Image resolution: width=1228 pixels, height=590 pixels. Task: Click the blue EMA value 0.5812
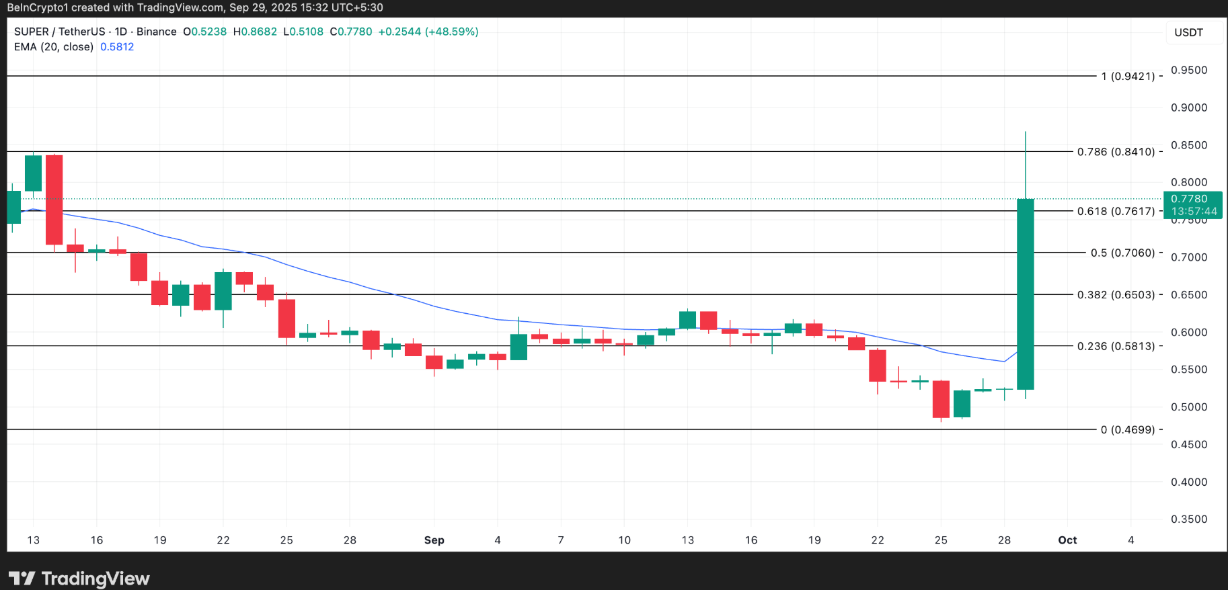pyautogui.click(x=117, y=47)
